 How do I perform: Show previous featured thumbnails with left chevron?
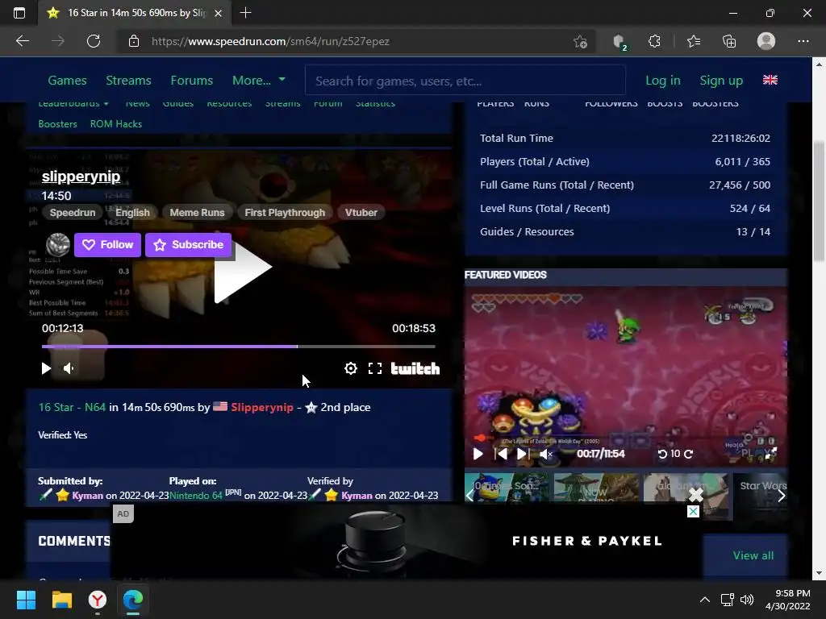[x=470, y=496]
